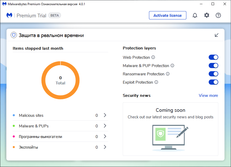Open help using the question mark icon
This screenshot has height=167, width=231.
coord(218,15)
